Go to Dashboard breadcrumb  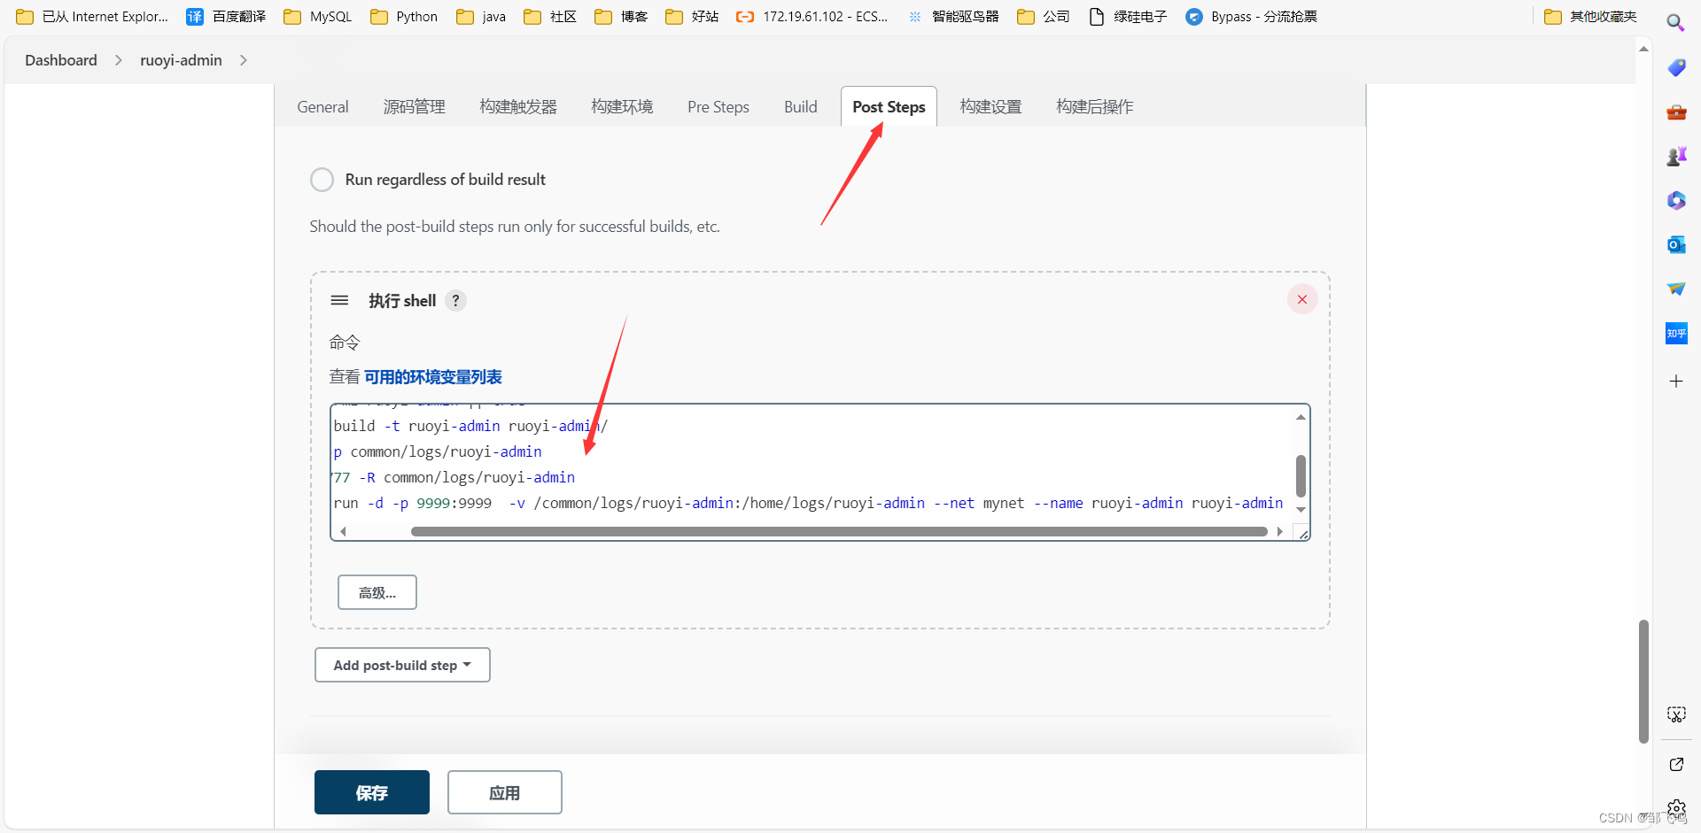[x=61, y=60]
